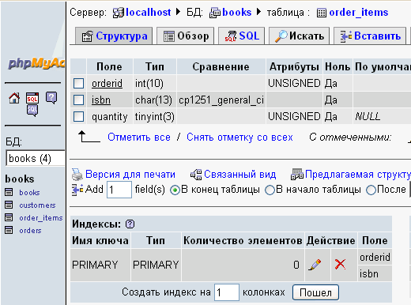The width and height of the screenshot is (411, 305).
Task: Click the localhost server link
Action: (149, 13)
